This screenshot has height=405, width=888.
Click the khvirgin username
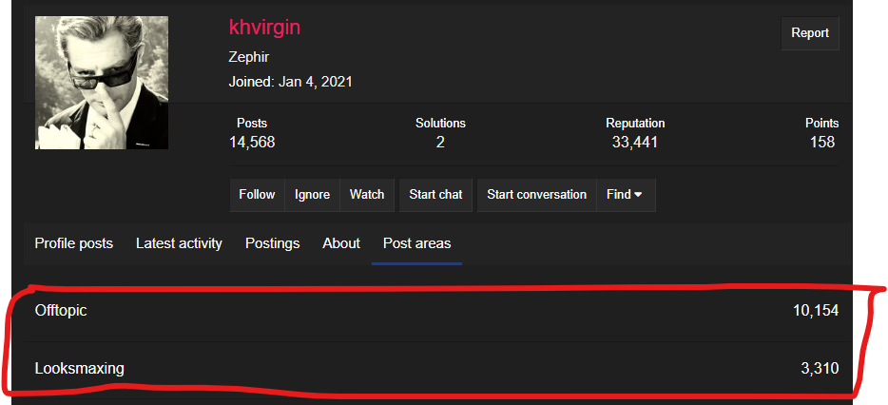coord(264,28)
